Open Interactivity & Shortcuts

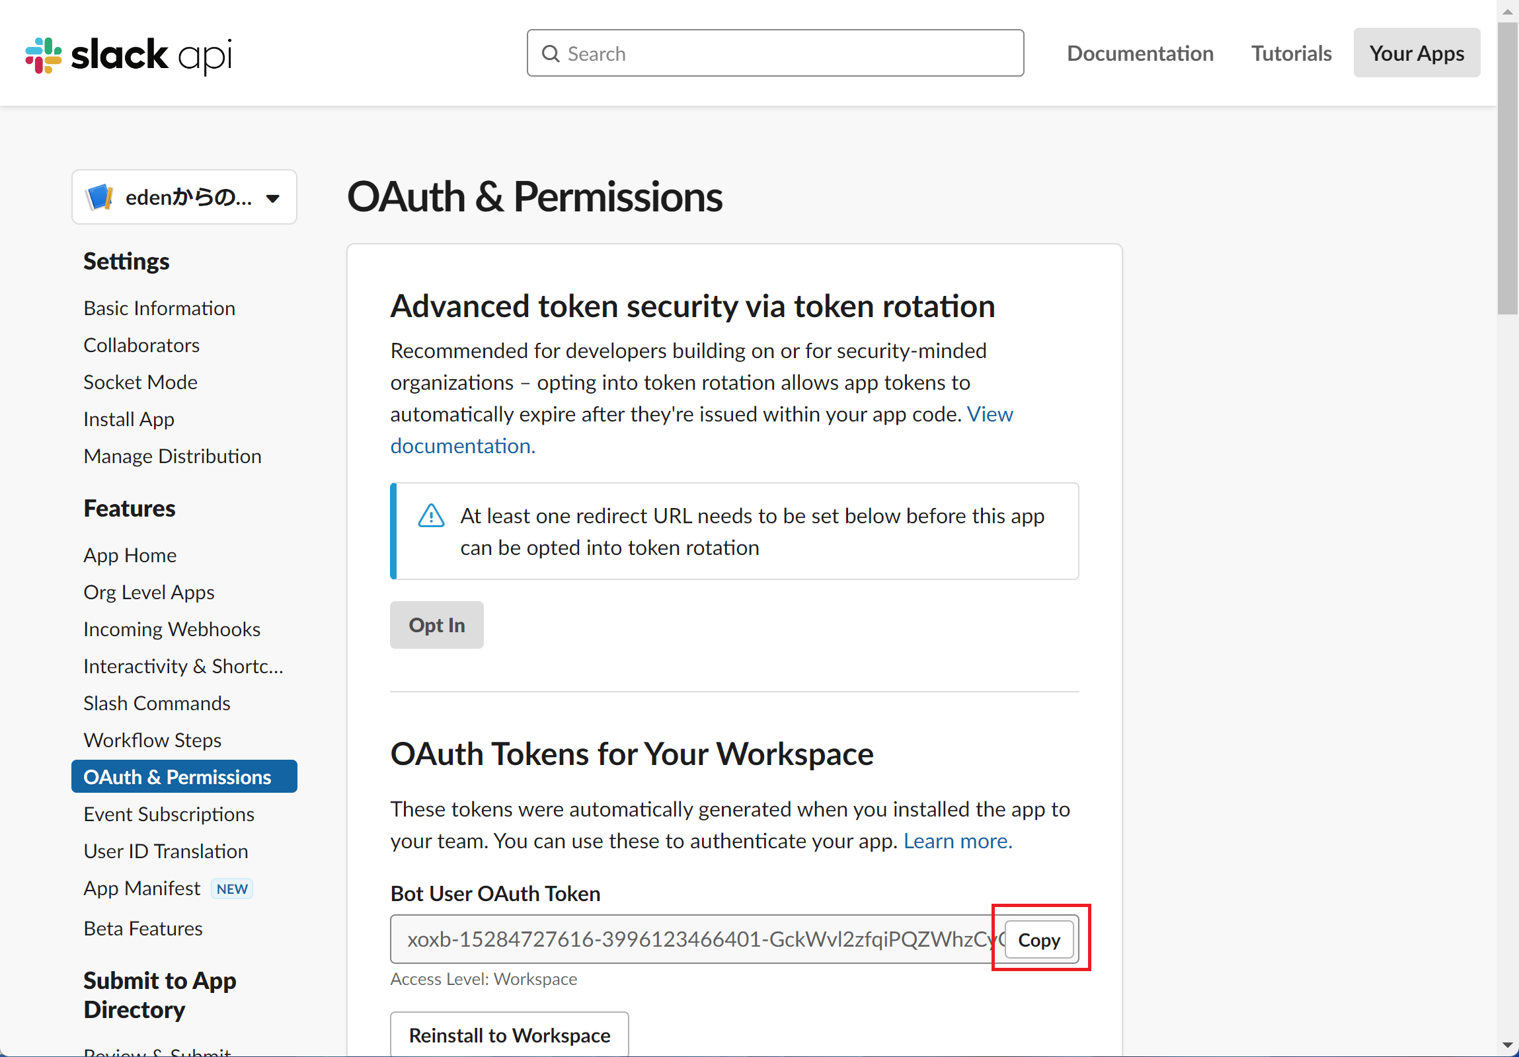point(183,667)
